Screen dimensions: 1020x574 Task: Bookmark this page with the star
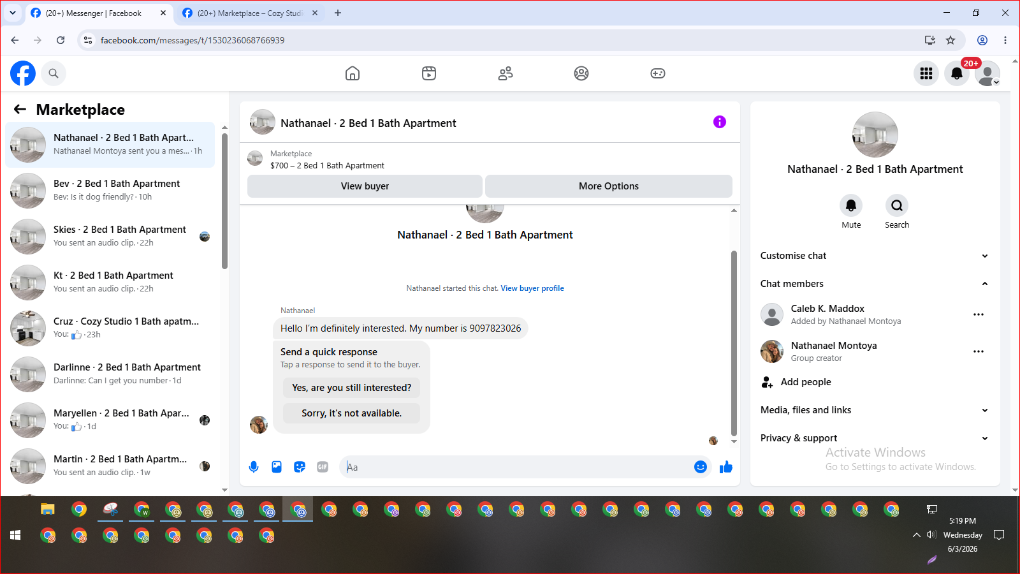pyautogui.click(x=951, y=40)
